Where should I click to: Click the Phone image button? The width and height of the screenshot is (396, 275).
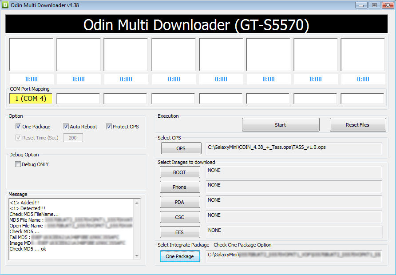pos(179,187)
